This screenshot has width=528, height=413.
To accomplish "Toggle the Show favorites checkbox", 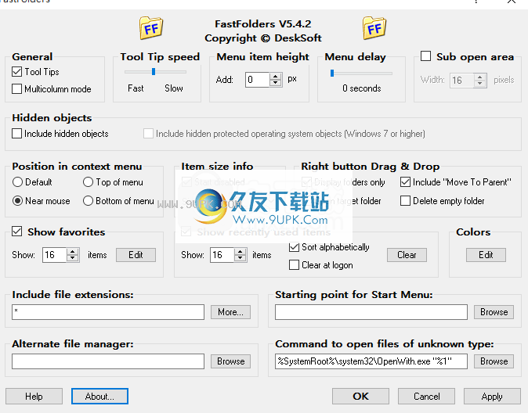I will coord(16,231).
